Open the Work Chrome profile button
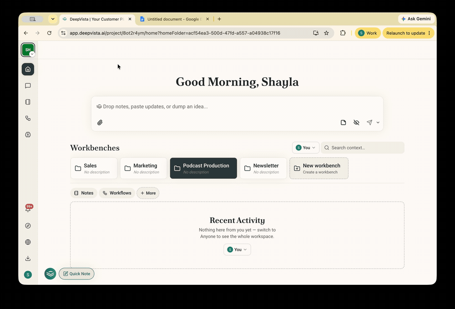Viewport: 455px width, 309px height. click(x=368, y=33)
